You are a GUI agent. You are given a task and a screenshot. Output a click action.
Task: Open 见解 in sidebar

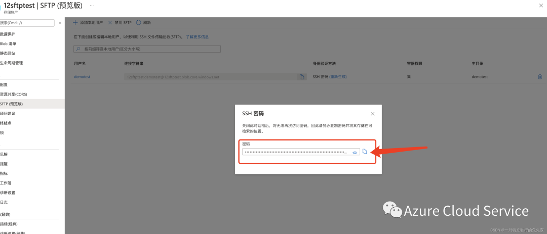click(x=4, y=154)
